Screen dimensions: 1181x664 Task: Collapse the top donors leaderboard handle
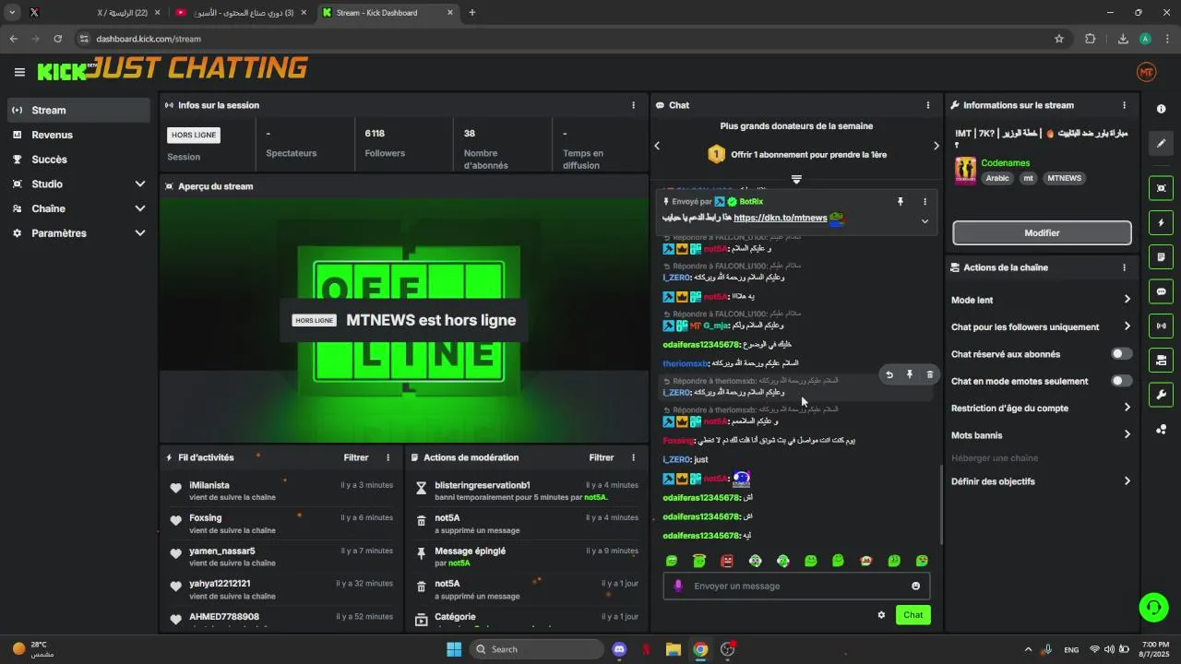[x=796, y=179]
